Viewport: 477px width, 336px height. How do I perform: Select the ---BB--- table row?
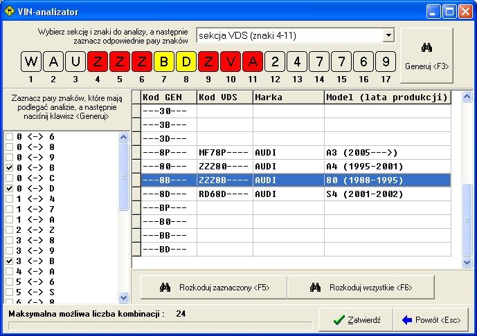coord(296,236)
